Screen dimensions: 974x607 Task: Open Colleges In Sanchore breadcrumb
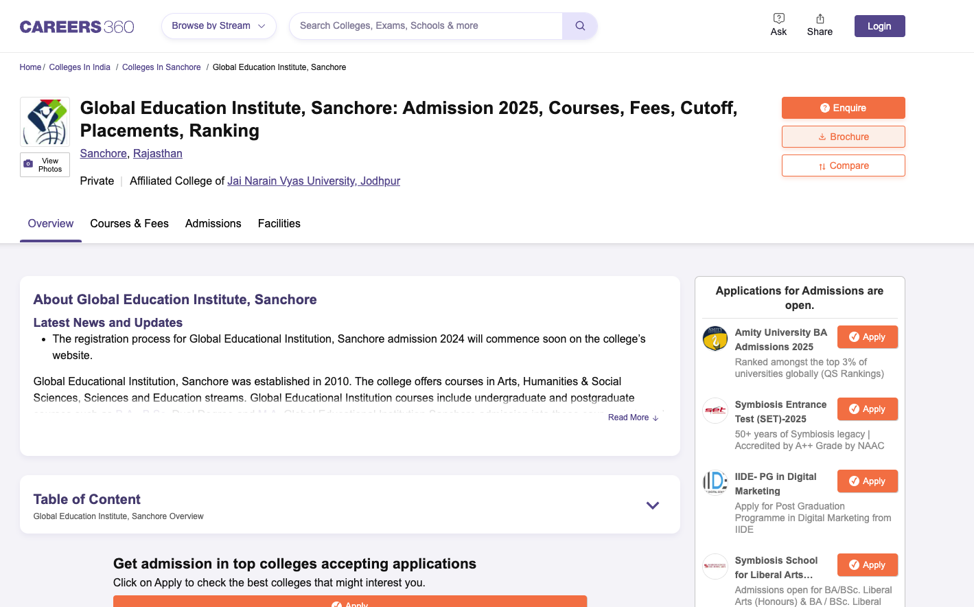coord(161,67)
